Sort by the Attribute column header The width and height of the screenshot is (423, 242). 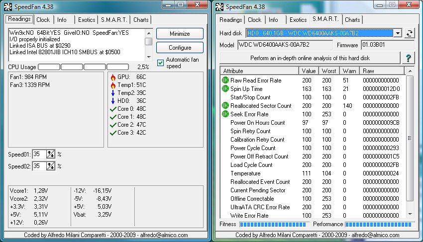click(259, 71)
